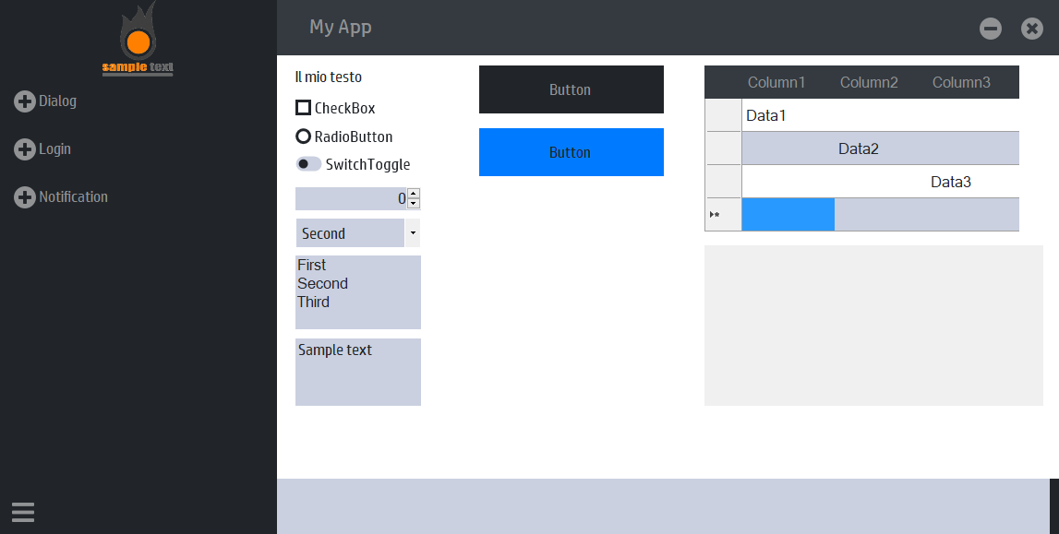Screen dimensions: 1059x534
Task: Click the flame logo with sample text
Action: click(x=138, y=41)
